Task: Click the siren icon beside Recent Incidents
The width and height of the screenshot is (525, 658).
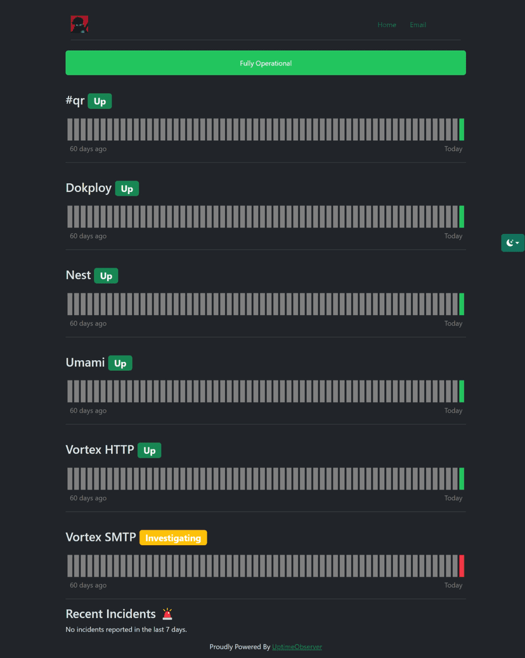Action: pos(167,614)
